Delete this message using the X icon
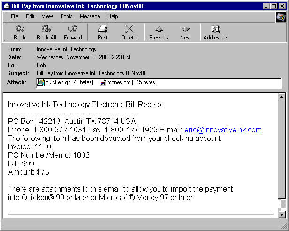 click(129, 32)
